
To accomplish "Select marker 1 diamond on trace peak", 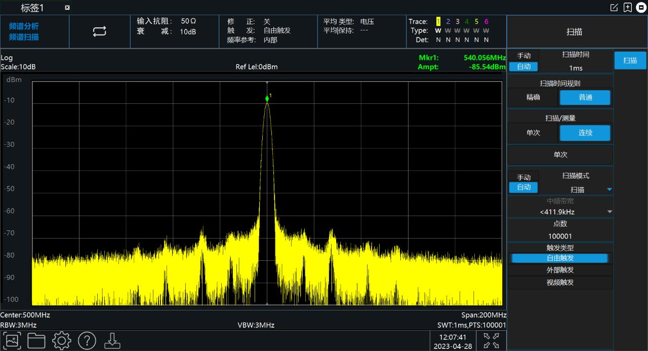I will [267, 99].
